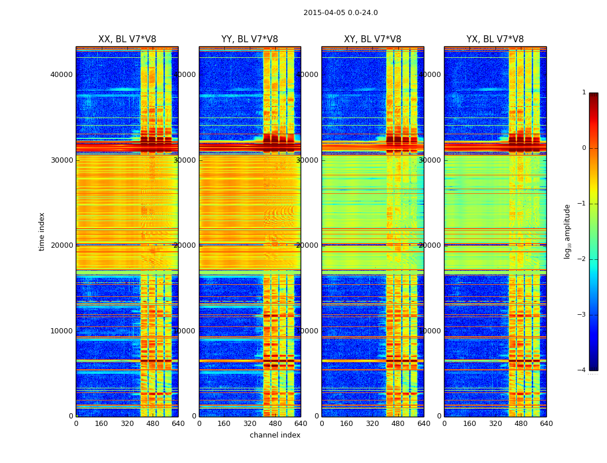
Task: Pick the yellow region of the colorbar
Action: tap(593, 194)
